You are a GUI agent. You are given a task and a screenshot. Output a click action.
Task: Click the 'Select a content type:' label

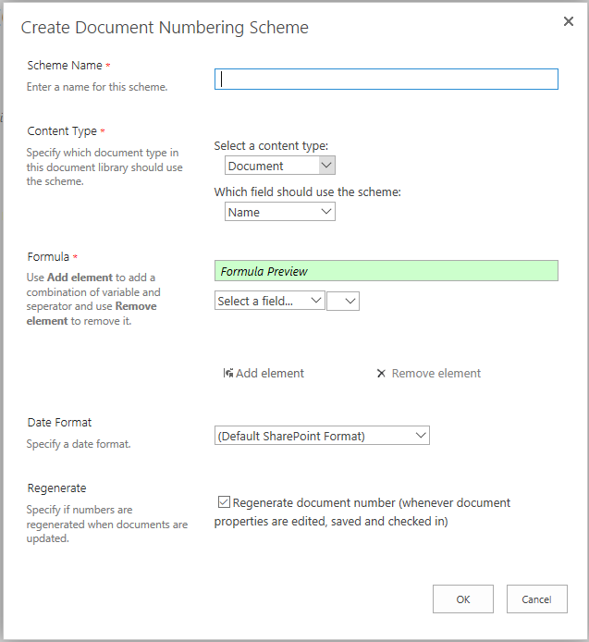coord(271,146)
